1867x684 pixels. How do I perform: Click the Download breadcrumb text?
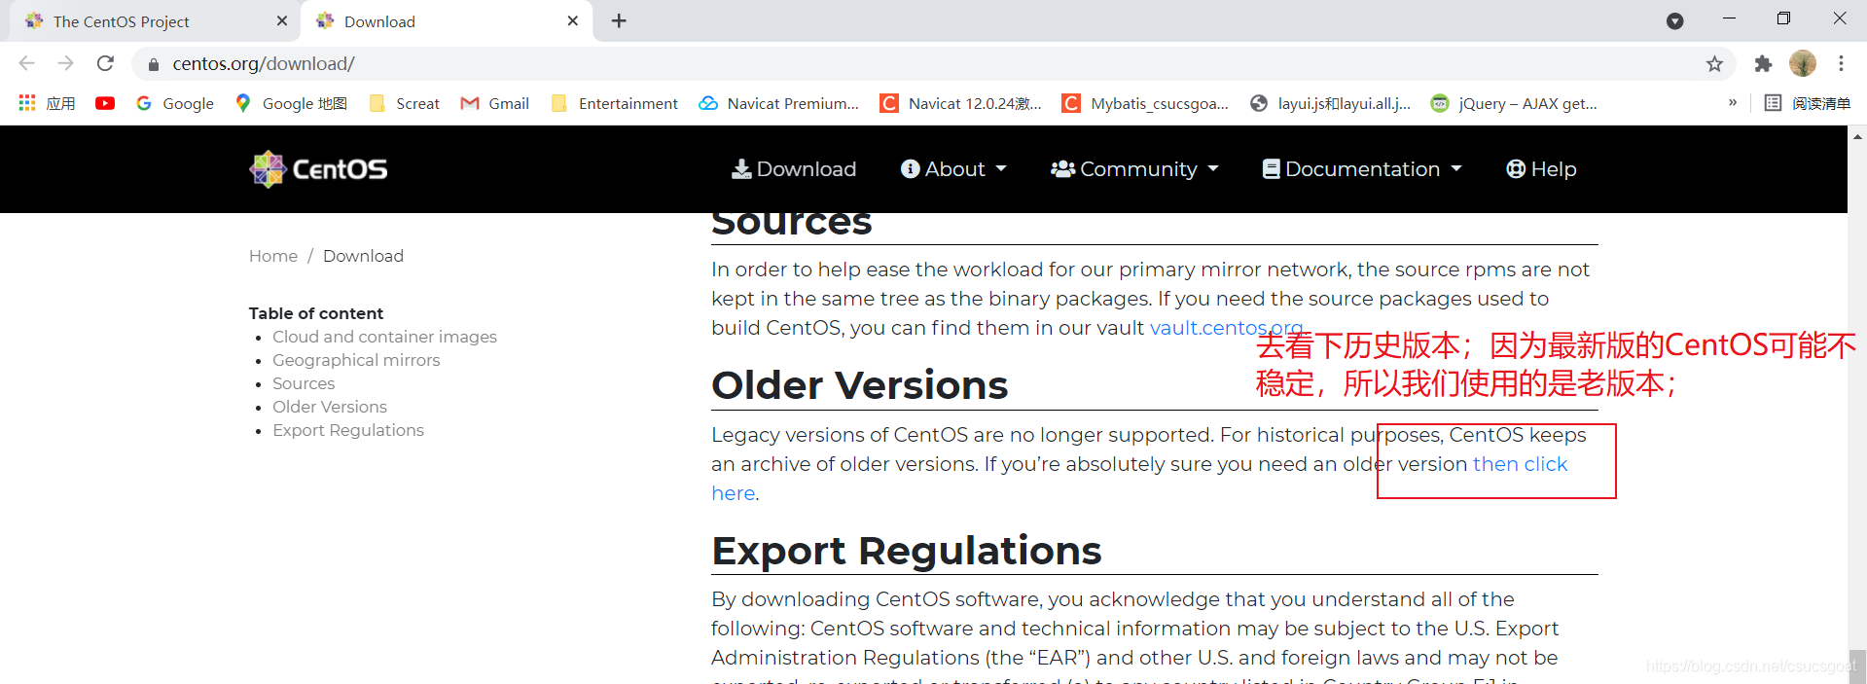[x=363, y=256]
